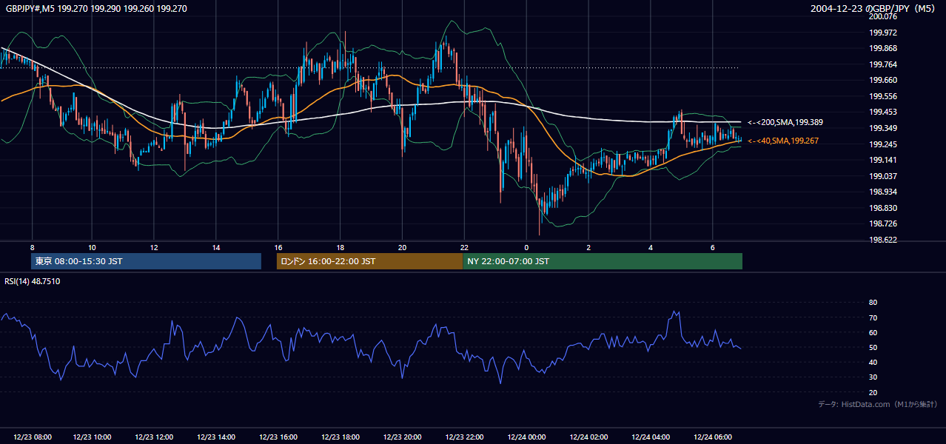946x444 pixels.
Task: Click hour label 0 under the price chart
Action: (526, 247)
